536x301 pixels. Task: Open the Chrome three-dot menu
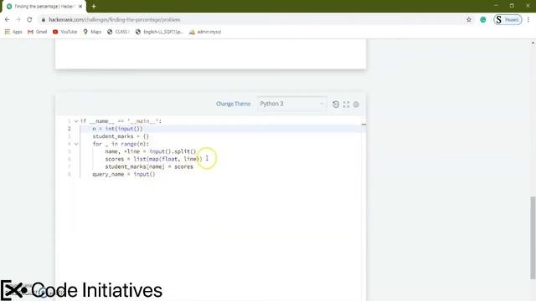pyautogui.click(x=528, y=20)
